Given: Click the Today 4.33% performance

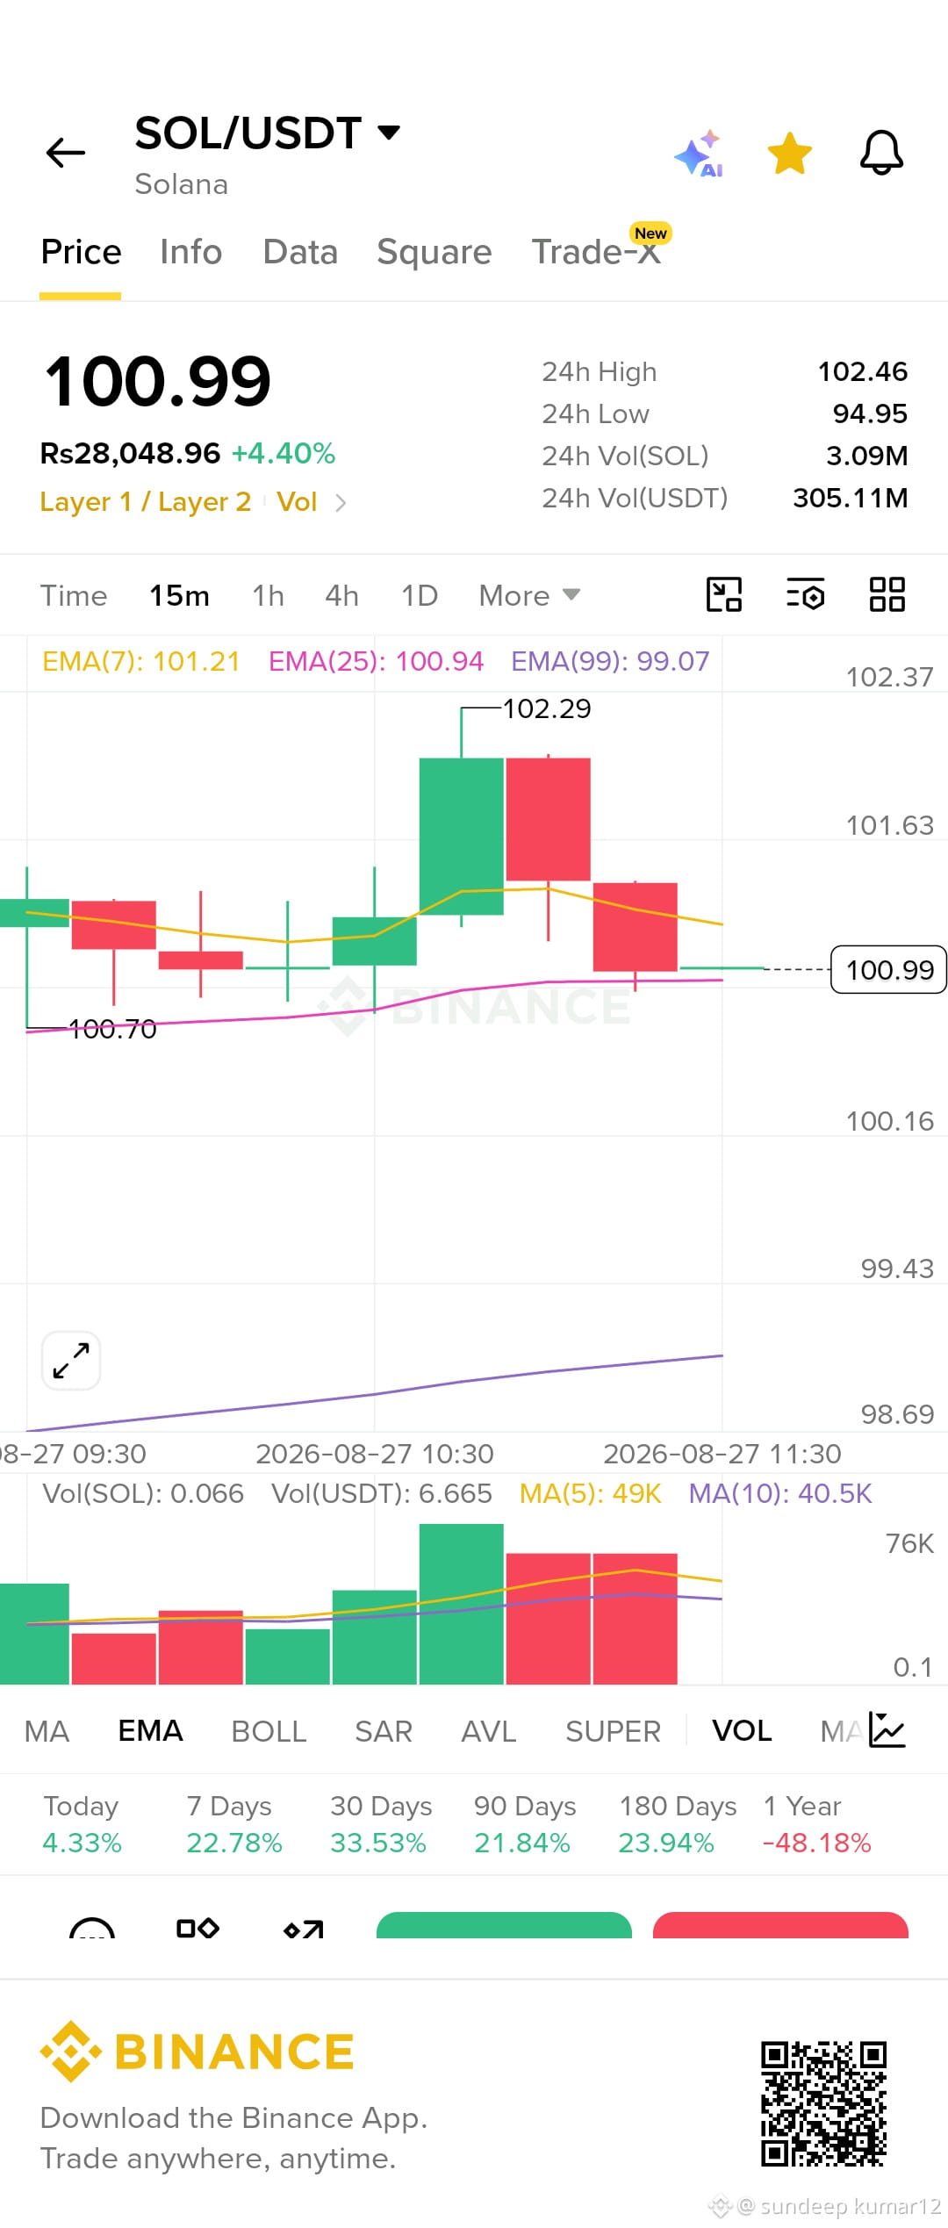Looking at the screenshot, I should [x=82, y=1824].
